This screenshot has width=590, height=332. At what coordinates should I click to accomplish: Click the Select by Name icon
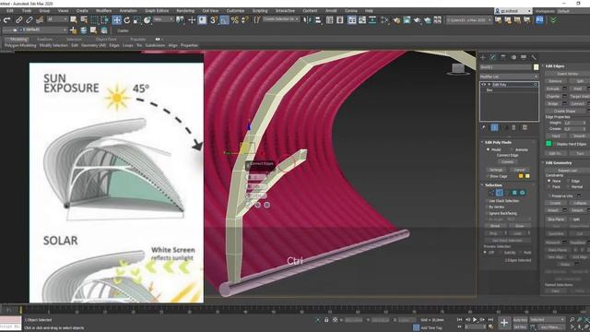point(84,20)
